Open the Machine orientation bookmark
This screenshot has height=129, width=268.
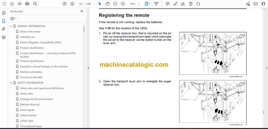point(31,72)
